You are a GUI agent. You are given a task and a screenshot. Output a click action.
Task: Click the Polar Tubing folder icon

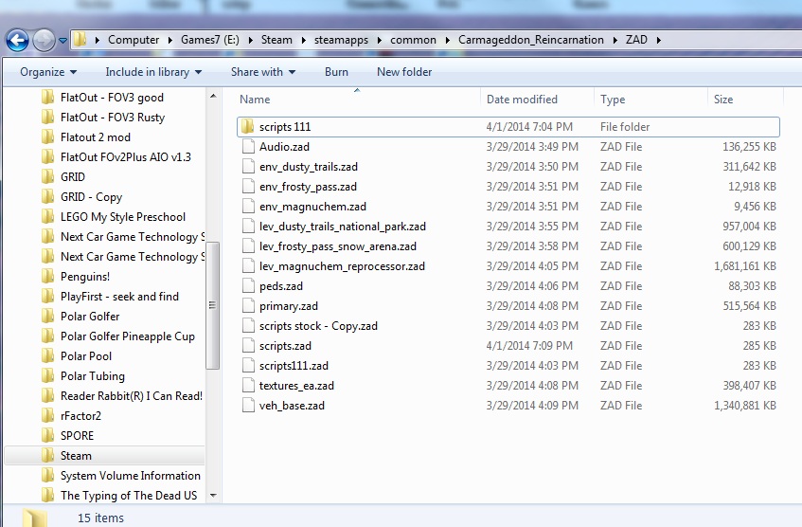coord(48,376)
